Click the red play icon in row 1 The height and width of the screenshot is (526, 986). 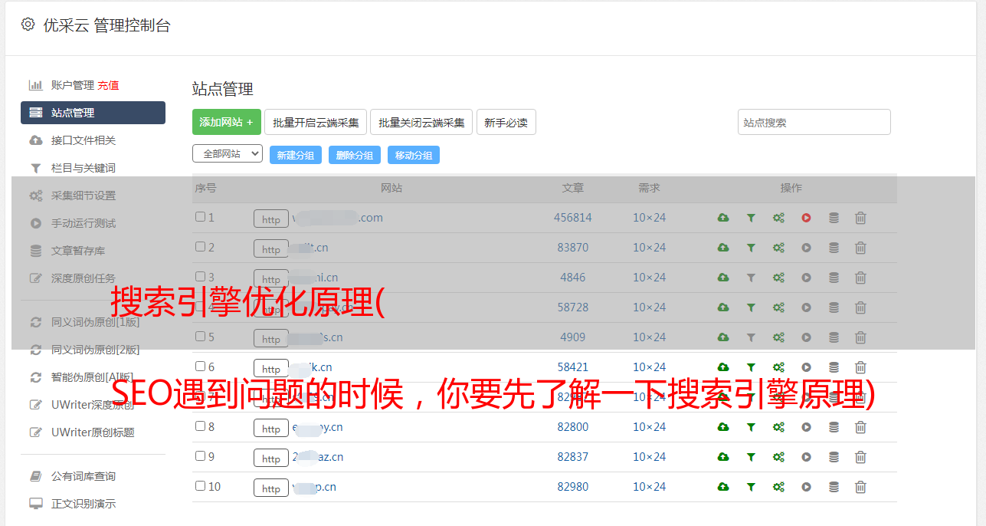pyautogui.click(x=806, y=218)
